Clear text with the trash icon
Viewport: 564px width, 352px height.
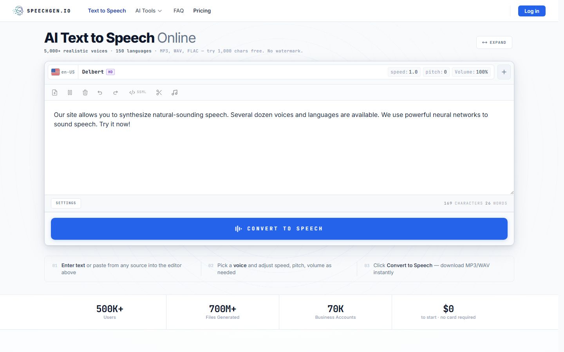(x=85, y=93)
